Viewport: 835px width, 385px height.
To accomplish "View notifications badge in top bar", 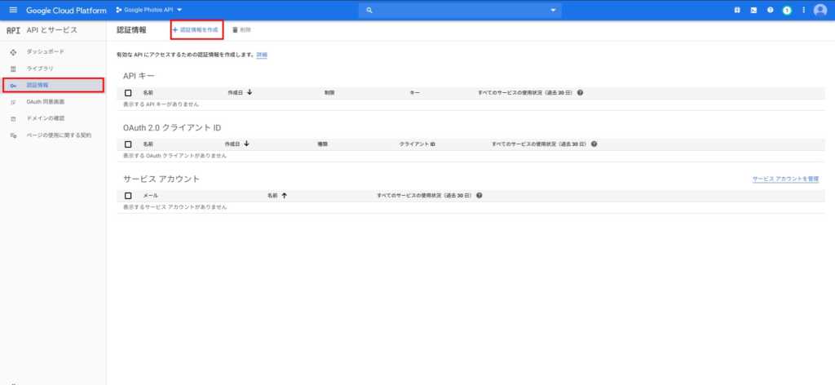I will pos(787,10).
